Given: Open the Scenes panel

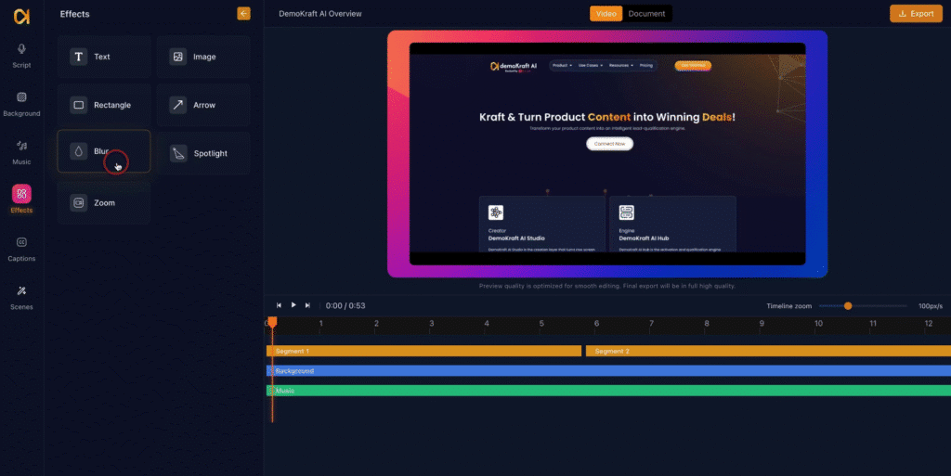Looking at the screenshot, I should pos(21,296).
